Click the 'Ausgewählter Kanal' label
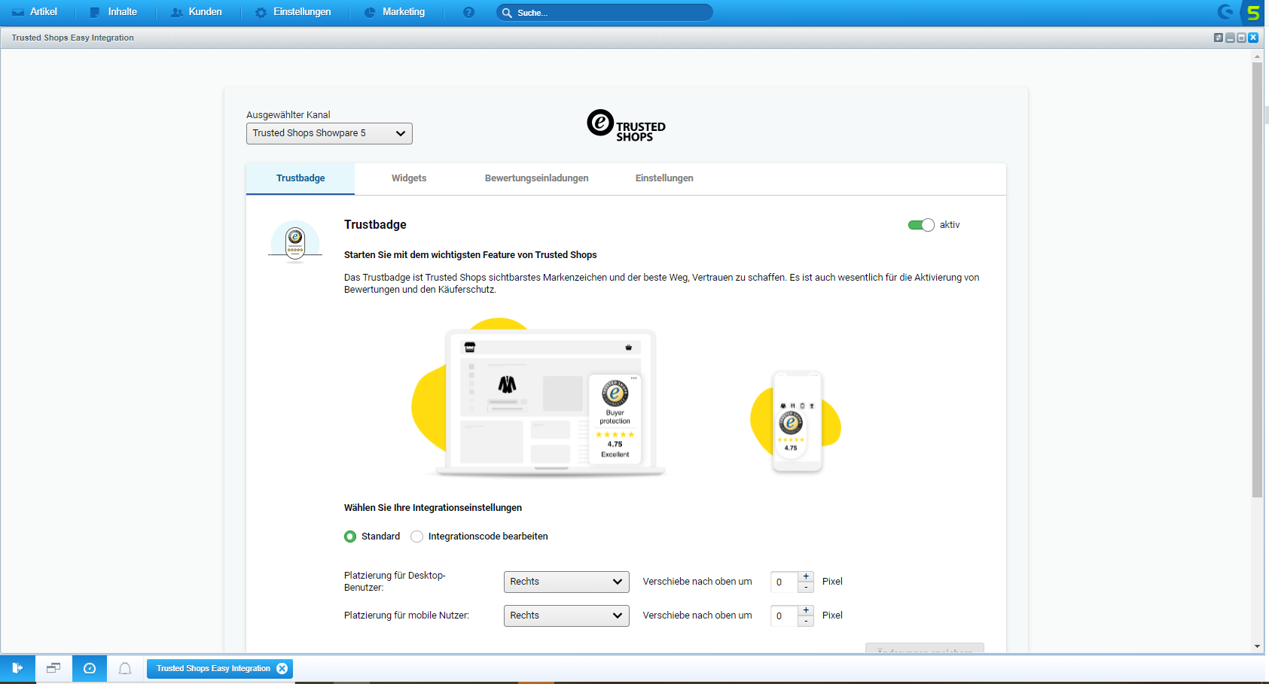Image resolution: width=1269 pixels, height=684 pixels. 288,115
